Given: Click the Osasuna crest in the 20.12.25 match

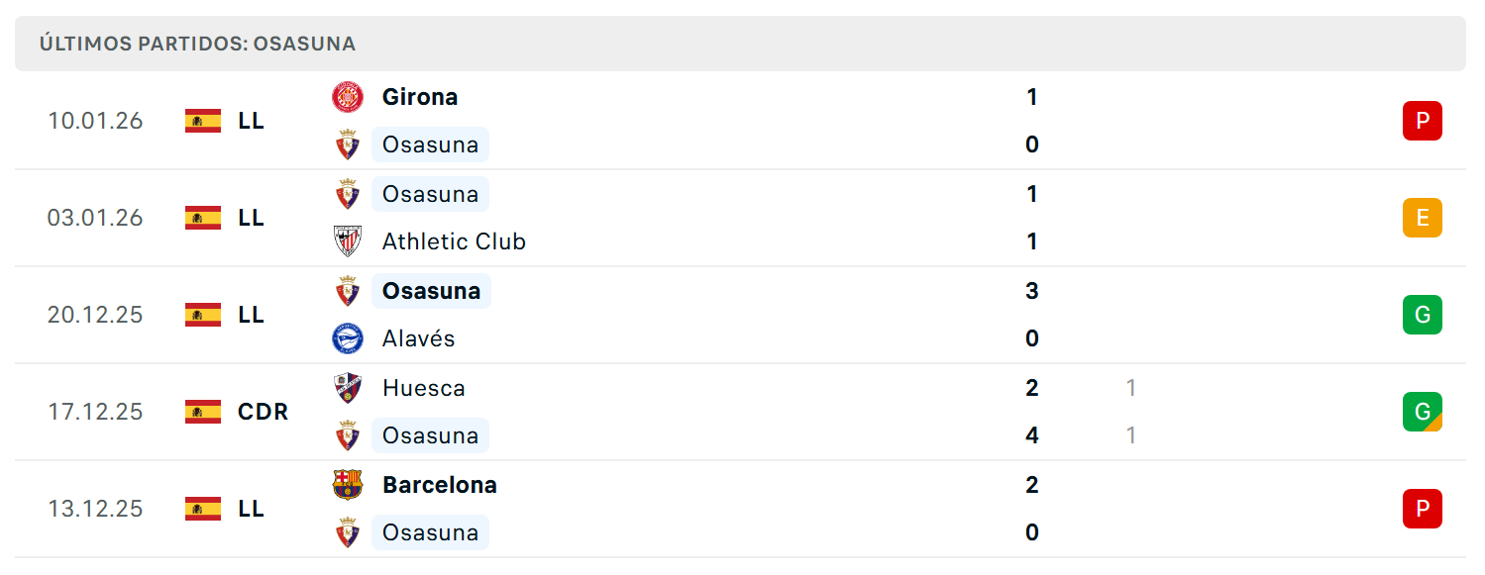Looking at the screenshot, I should click(x=348, y=291).
